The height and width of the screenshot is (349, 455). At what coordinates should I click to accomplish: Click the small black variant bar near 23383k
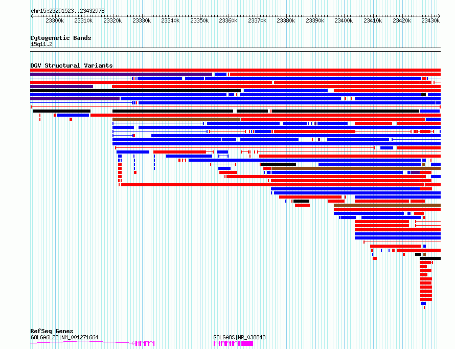click(x=301, y=201)
